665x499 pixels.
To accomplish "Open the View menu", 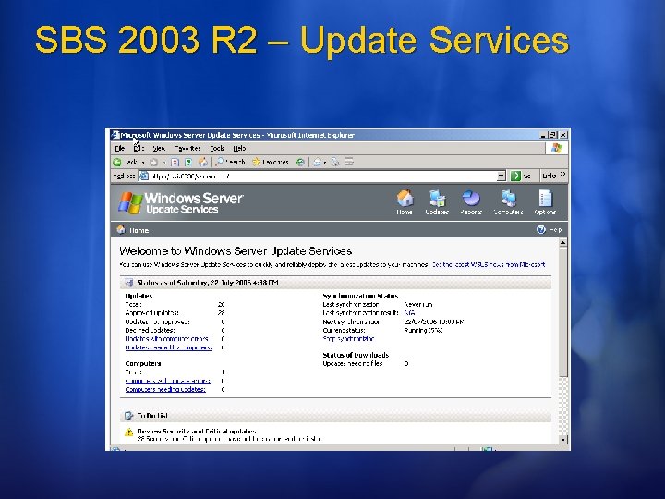I will pyautogui.click(x=159, y=148).
